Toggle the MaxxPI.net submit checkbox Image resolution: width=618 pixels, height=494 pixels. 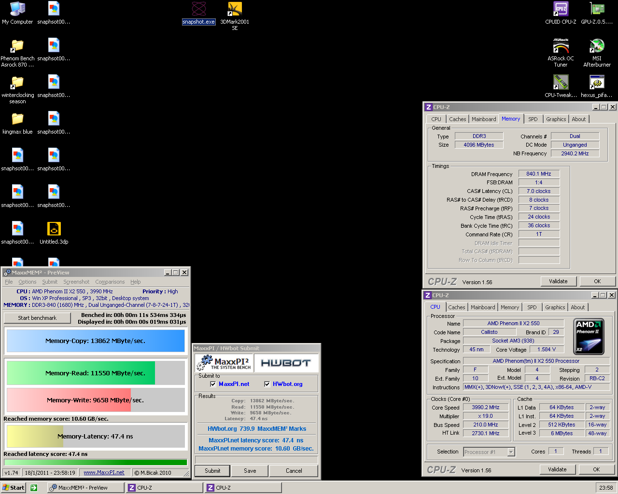213,384
